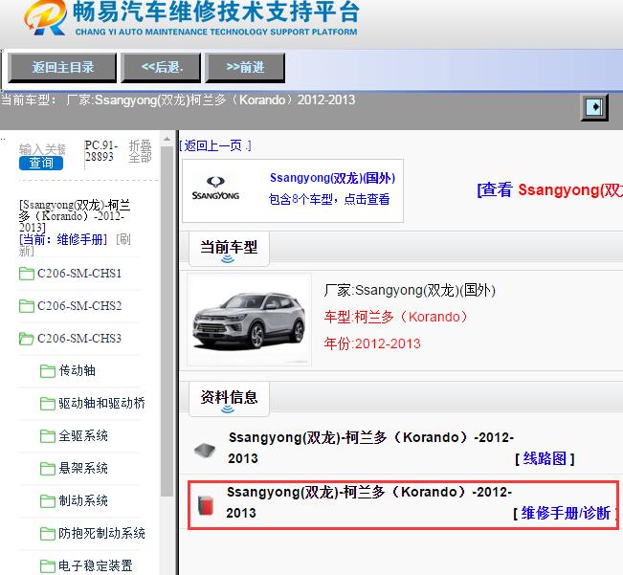Click the folder icon beside 驱动轴和驱动桥
The image size is (623, 575).
coord(48,404)
